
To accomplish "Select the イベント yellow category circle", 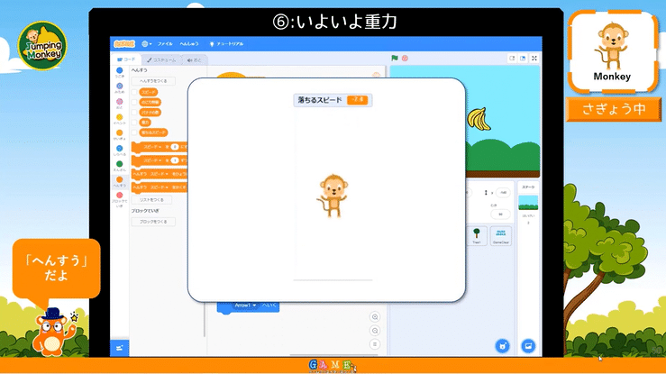I will click(x=119, y=117).
